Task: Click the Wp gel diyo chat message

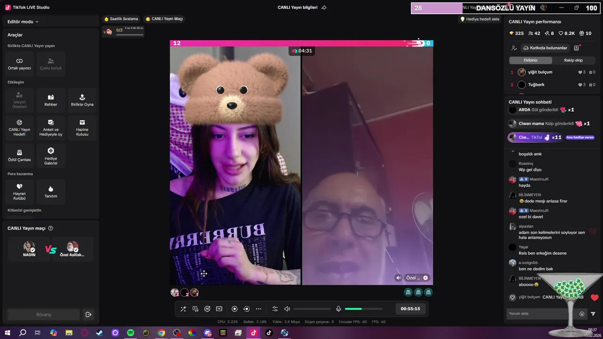Action: coord(530,169)
